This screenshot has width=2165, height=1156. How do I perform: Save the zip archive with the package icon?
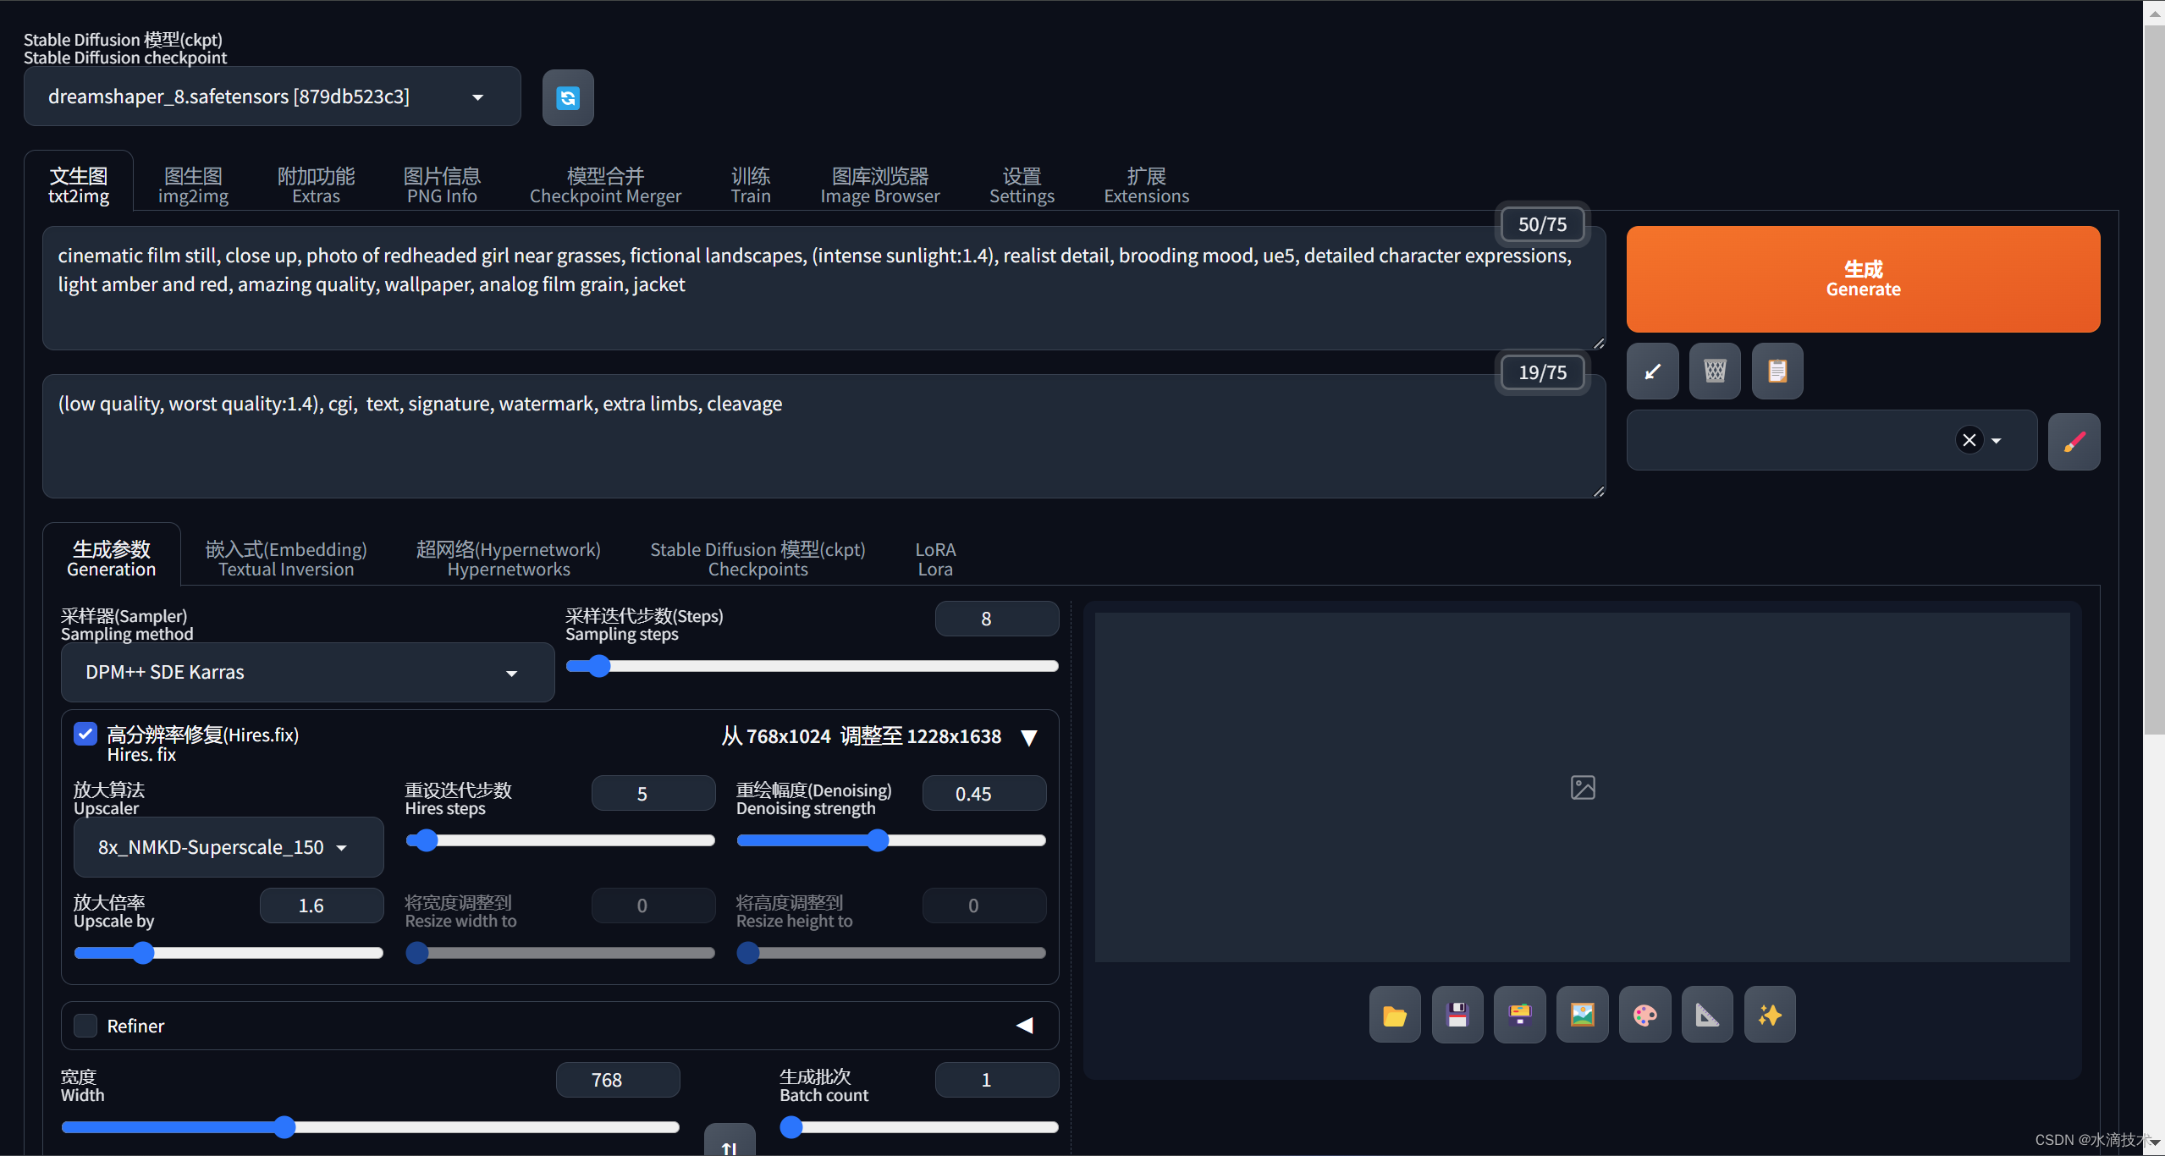1520,1015
